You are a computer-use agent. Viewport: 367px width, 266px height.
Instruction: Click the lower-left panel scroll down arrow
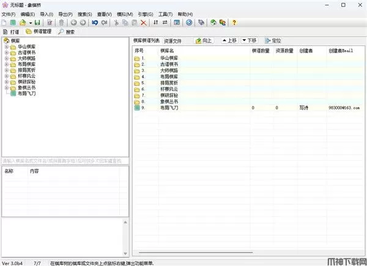[x=125, y=254]
